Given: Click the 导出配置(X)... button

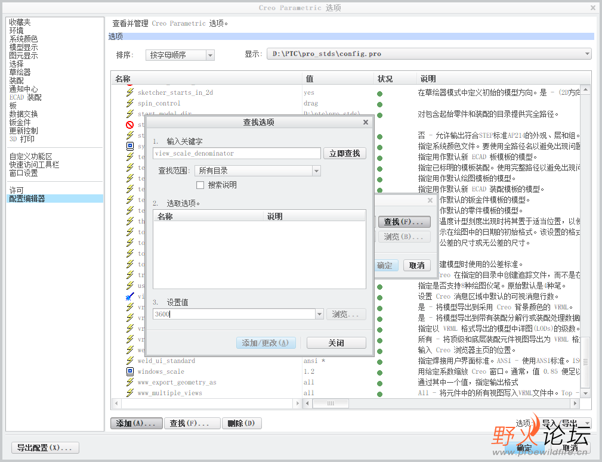Looking at the screenshot, I should 45,448.
